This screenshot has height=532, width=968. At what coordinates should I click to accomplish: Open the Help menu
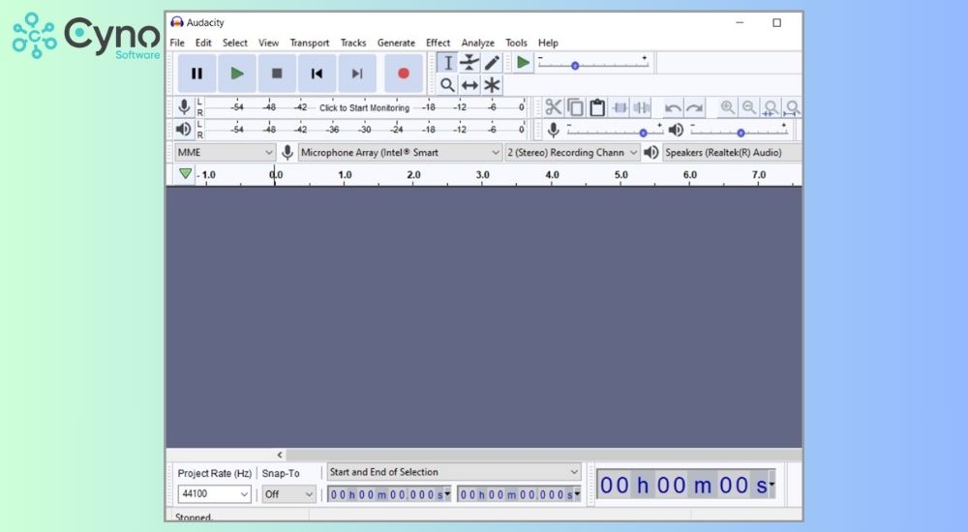[548, 43]
